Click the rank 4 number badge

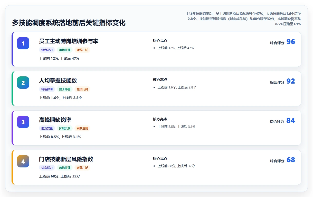23,161
